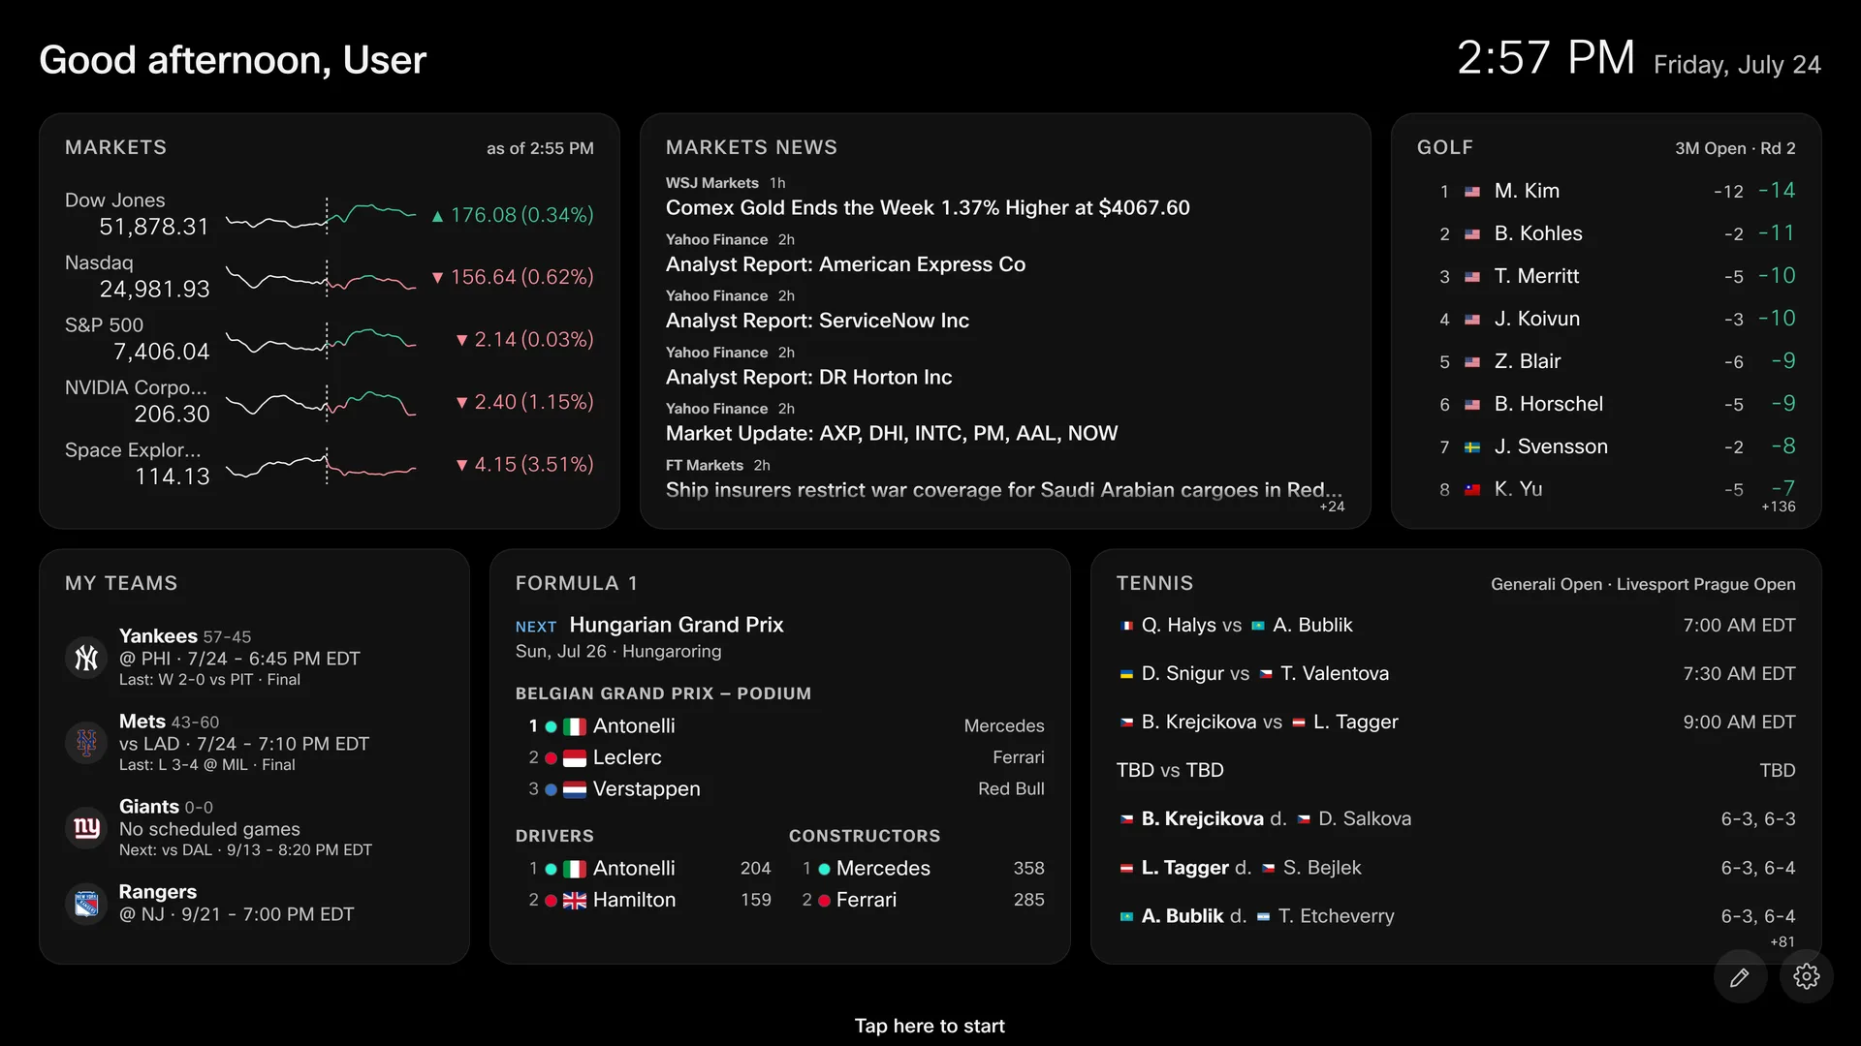
Task: Click the Giants team logo
Action: coord(86,828)
